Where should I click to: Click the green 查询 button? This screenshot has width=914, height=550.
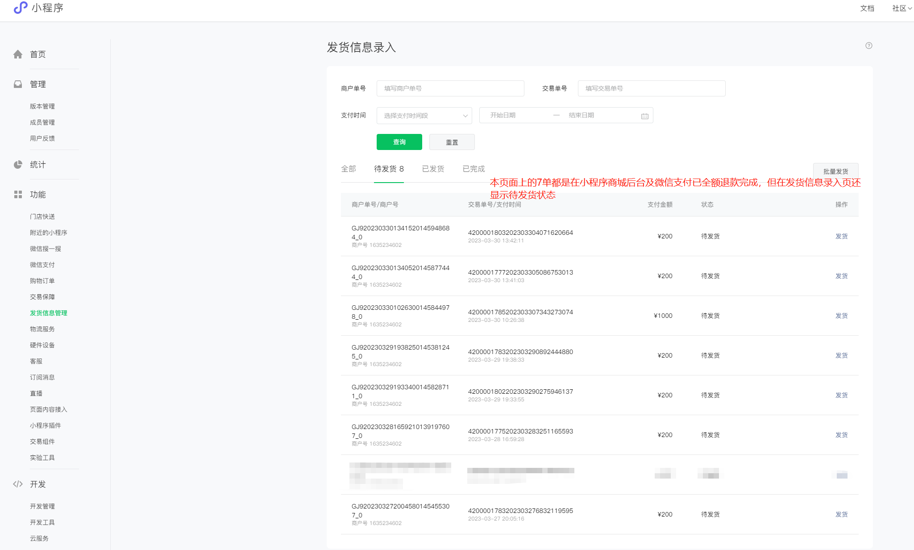coord(399,142)
